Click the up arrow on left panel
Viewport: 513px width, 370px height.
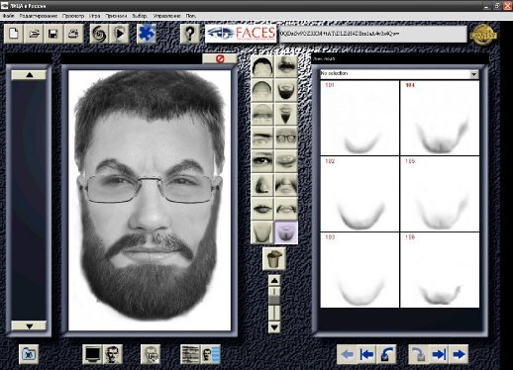pos(29,75)
